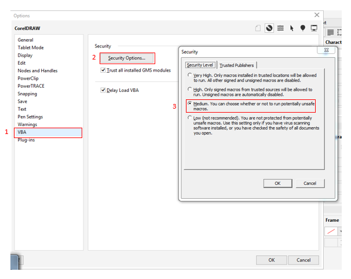Open Pen Settings in the options list

pyautogui.click(x=30, y=117)
